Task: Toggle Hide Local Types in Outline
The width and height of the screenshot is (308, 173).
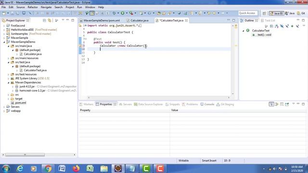Action: [x=297, y=26]
